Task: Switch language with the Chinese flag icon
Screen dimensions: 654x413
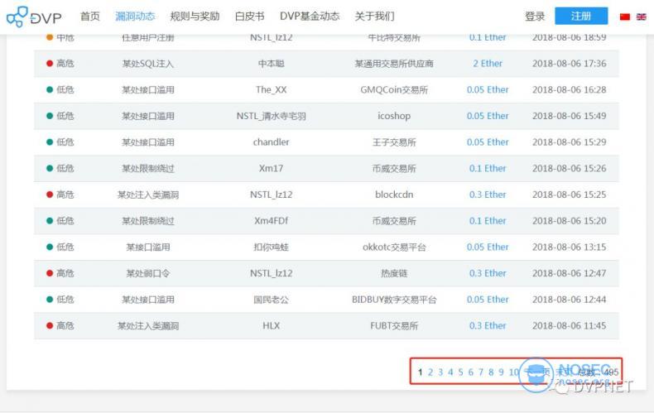Action: 624,17
